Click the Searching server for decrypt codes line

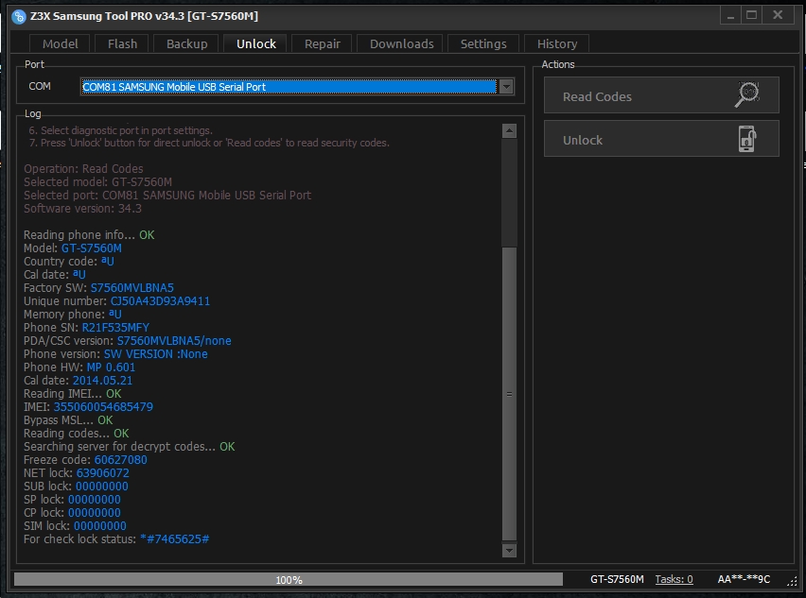(129, 447)
